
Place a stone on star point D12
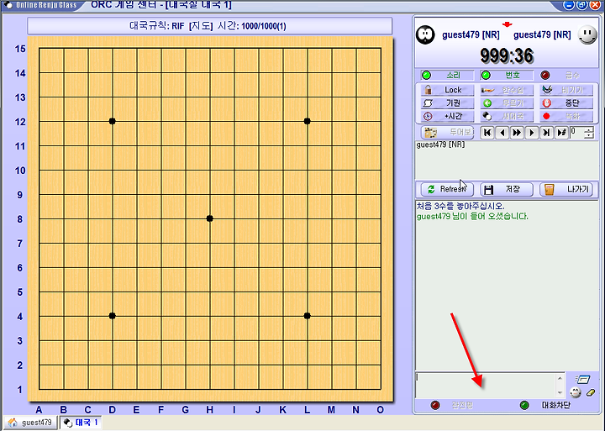(113, 121)
